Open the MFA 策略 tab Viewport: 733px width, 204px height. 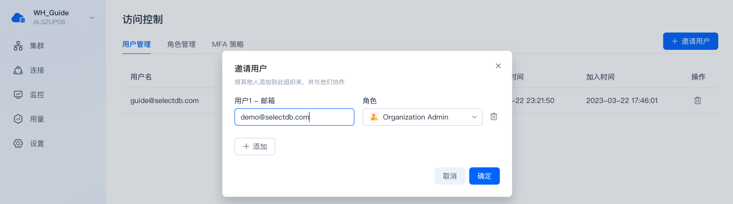point(228,44)
